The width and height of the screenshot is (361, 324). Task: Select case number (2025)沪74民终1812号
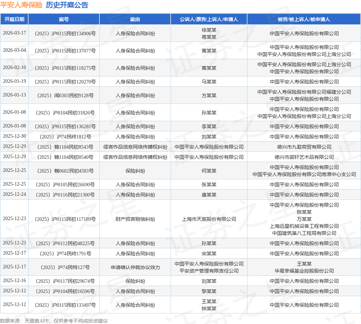point(65,137)
